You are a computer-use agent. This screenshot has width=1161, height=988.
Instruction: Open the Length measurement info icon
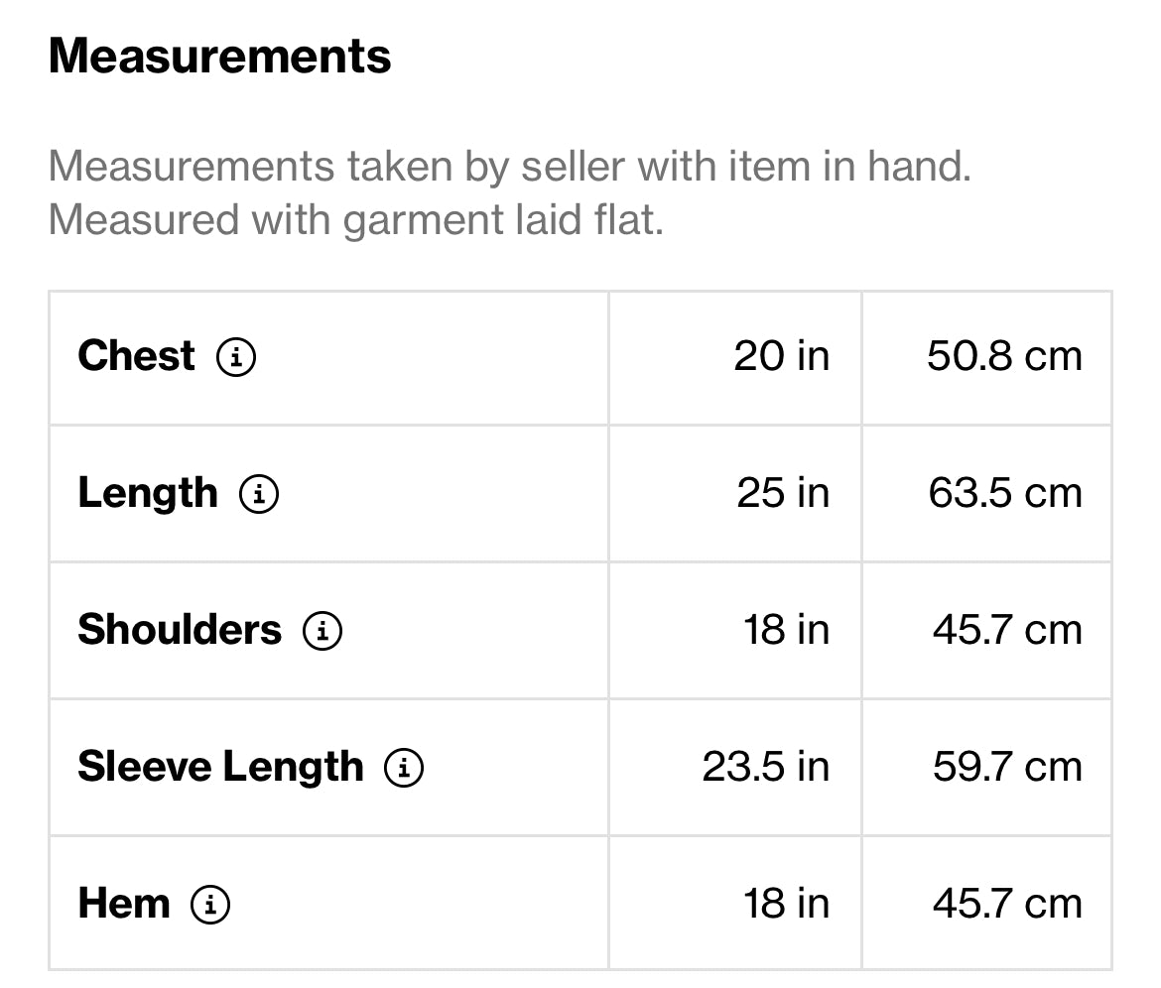(259, 494)
